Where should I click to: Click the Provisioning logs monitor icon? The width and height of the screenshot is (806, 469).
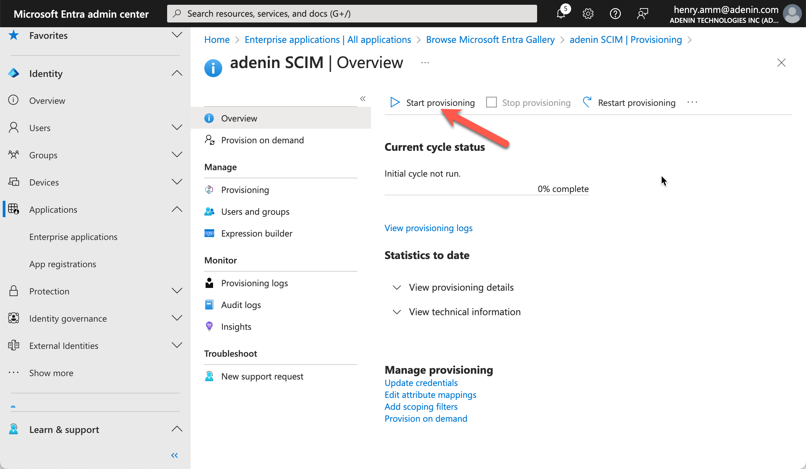(210, 282)
